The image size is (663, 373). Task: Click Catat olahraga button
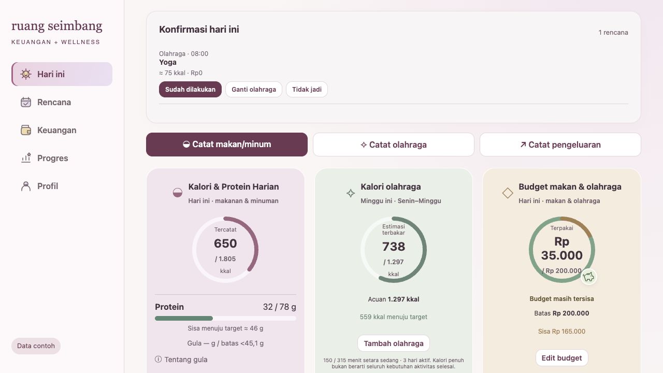click(394, 145)
